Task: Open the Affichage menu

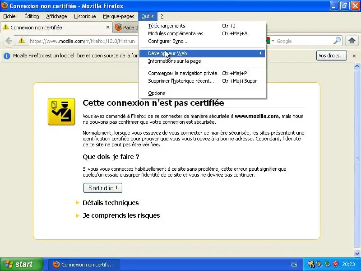Action: coord(56,16)
